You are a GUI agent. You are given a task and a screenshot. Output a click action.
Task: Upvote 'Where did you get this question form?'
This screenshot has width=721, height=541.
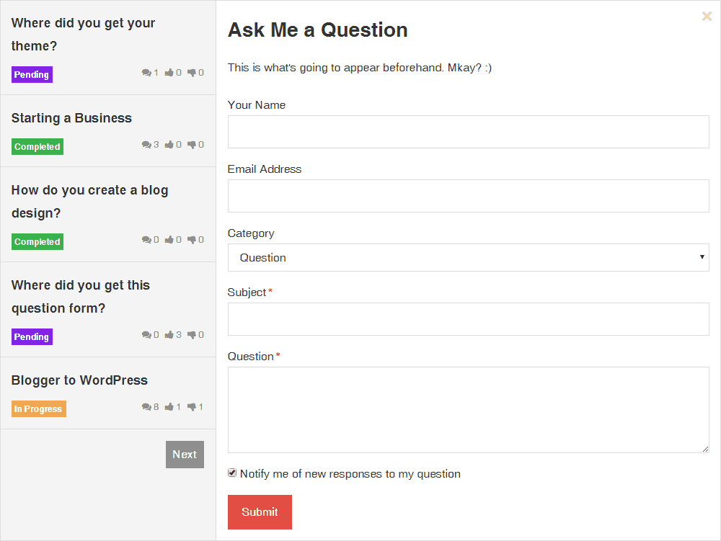(169, 335)
